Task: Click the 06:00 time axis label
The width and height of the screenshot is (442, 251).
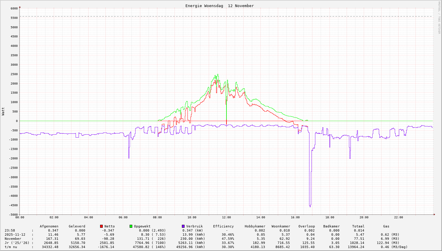Action: [123, 217]
